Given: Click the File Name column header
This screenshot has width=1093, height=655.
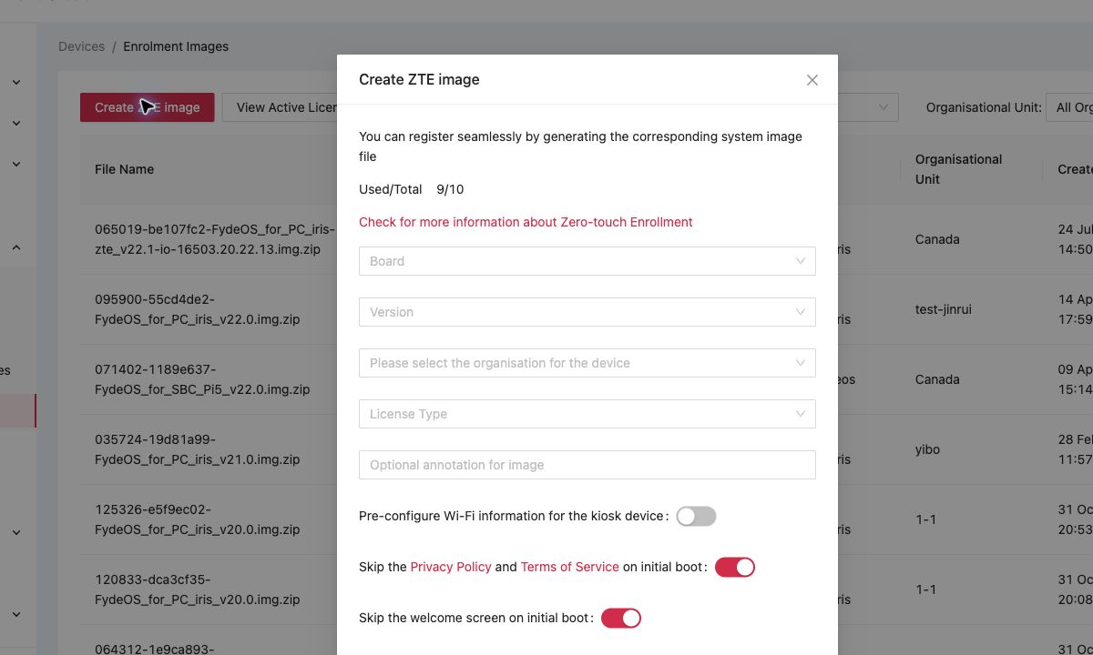Looking at the screenshot, I should point(124,169).
